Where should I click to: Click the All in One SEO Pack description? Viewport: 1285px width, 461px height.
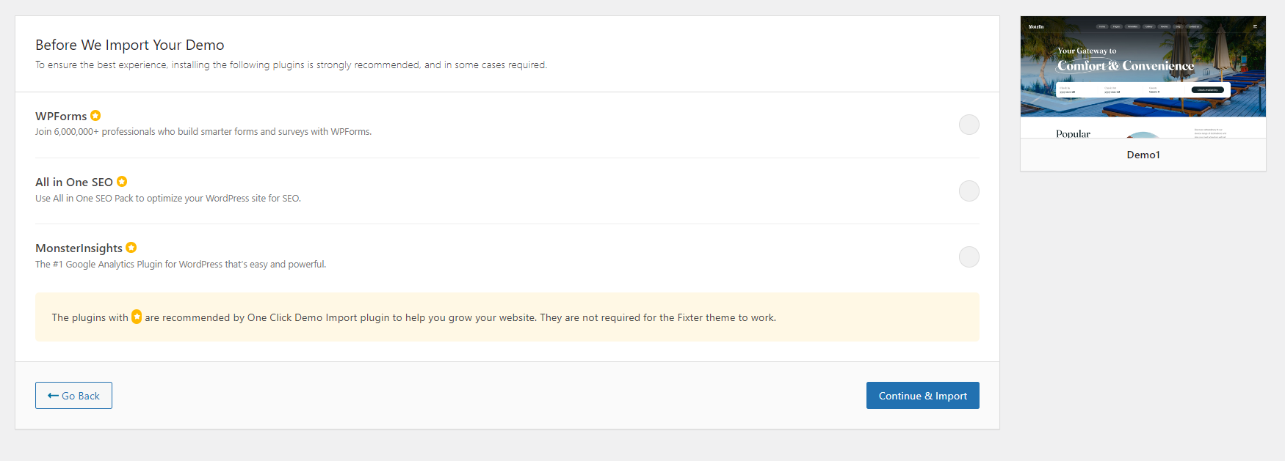tap(168, 199)
